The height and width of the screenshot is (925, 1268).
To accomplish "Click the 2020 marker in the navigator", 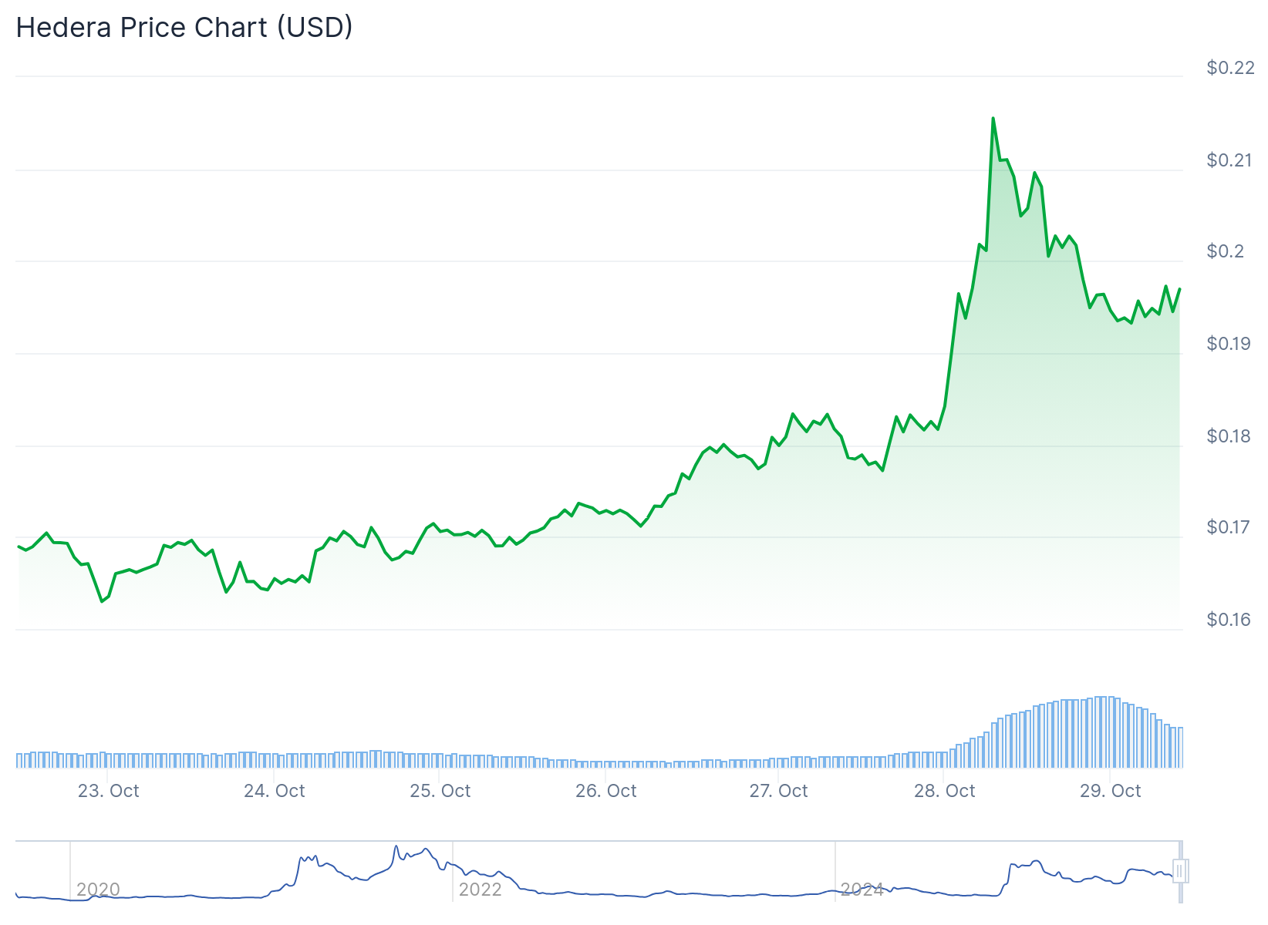I will 98,890.
